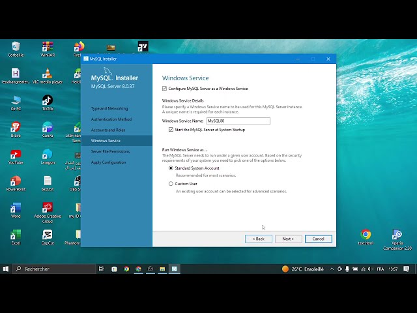Open the Corbeille recycle bin icon
417x313 pixels.
[x=16, y=49]
